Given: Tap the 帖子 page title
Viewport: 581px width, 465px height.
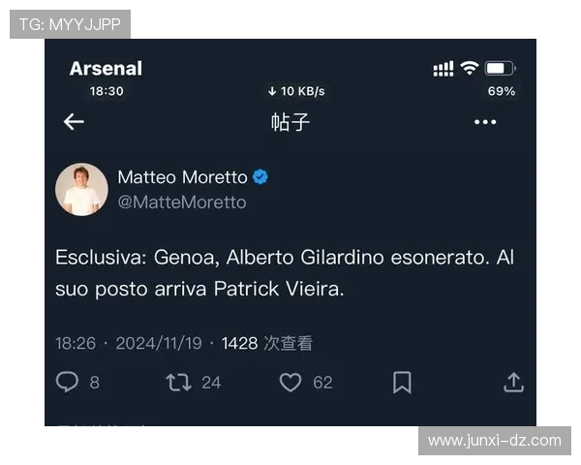Looking at the screenshot, I should coord(290,122).
